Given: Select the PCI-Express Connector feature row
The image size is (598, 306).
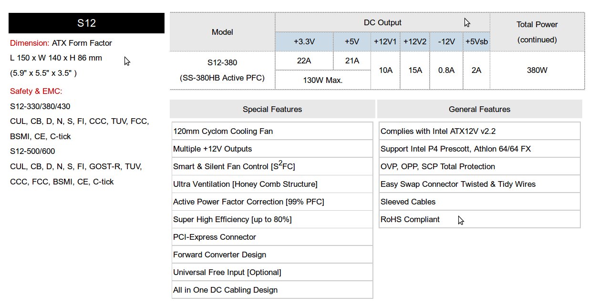Looking at the screenshot, I should (x=272, y=237).
